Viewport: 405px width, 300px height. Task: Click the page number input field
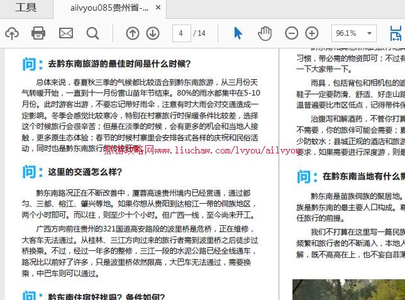pyautogui.click(x=181, y=33)
